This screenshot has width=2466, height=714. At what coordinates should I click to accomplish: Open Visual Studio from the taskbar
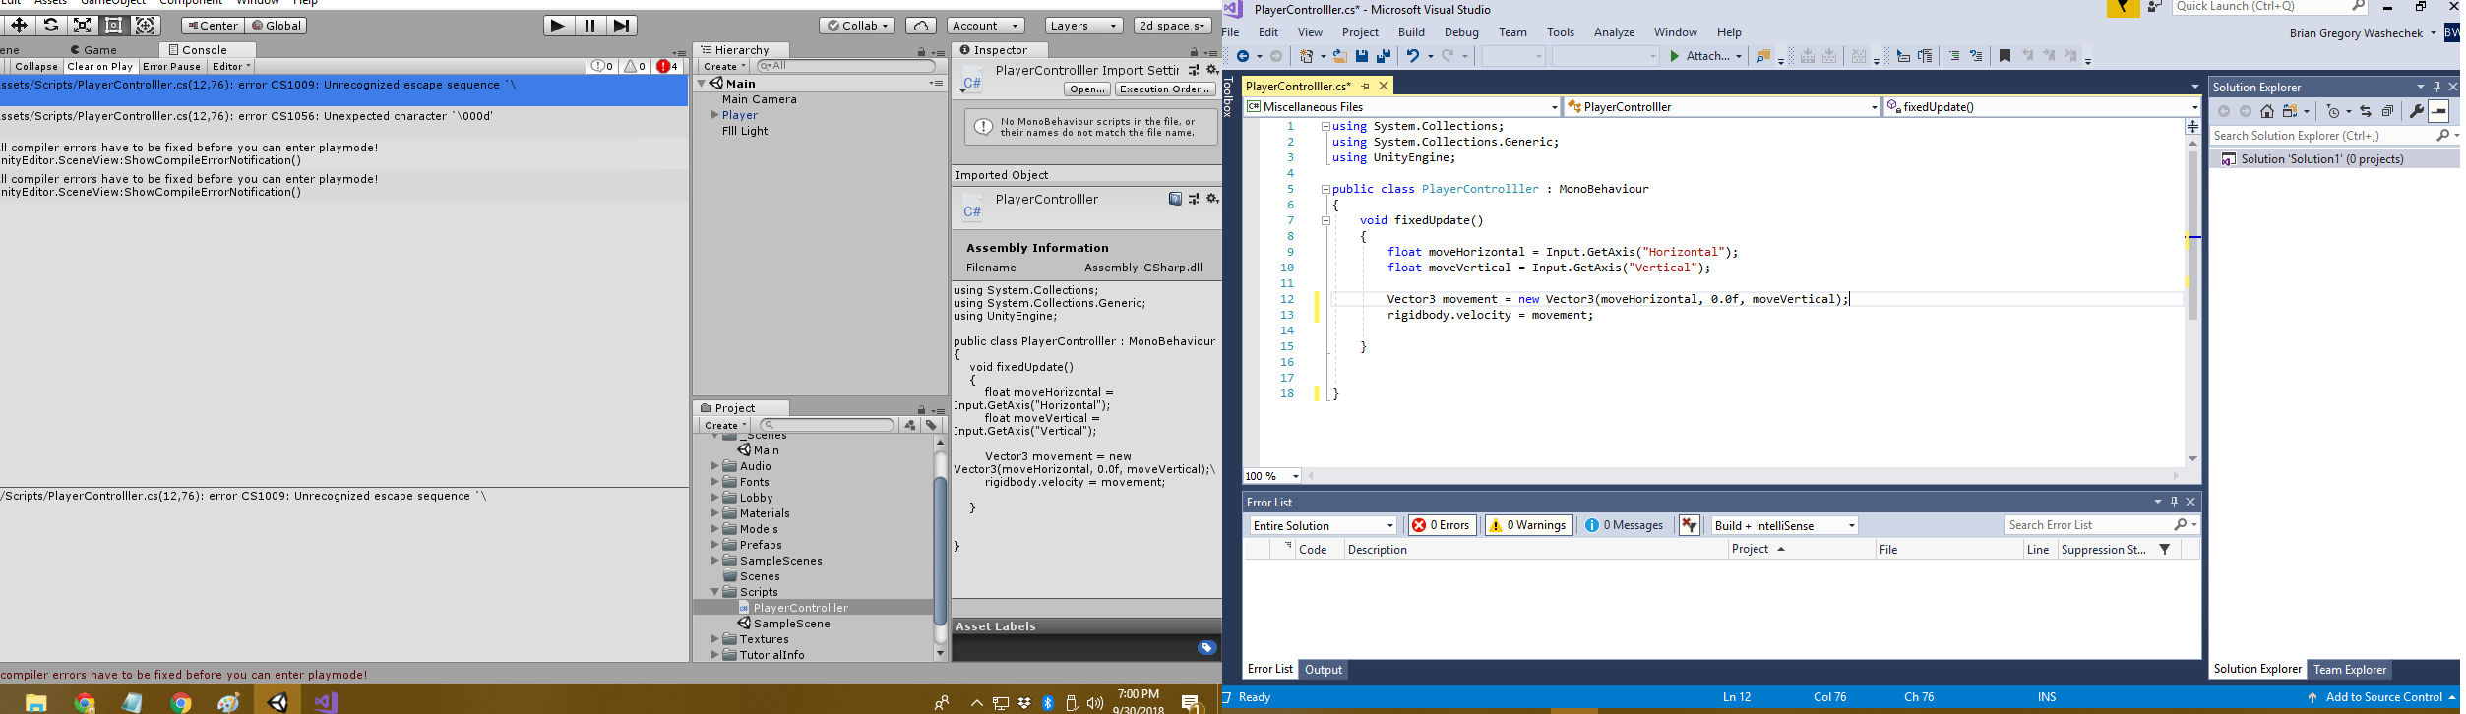[x=326, y=702]
